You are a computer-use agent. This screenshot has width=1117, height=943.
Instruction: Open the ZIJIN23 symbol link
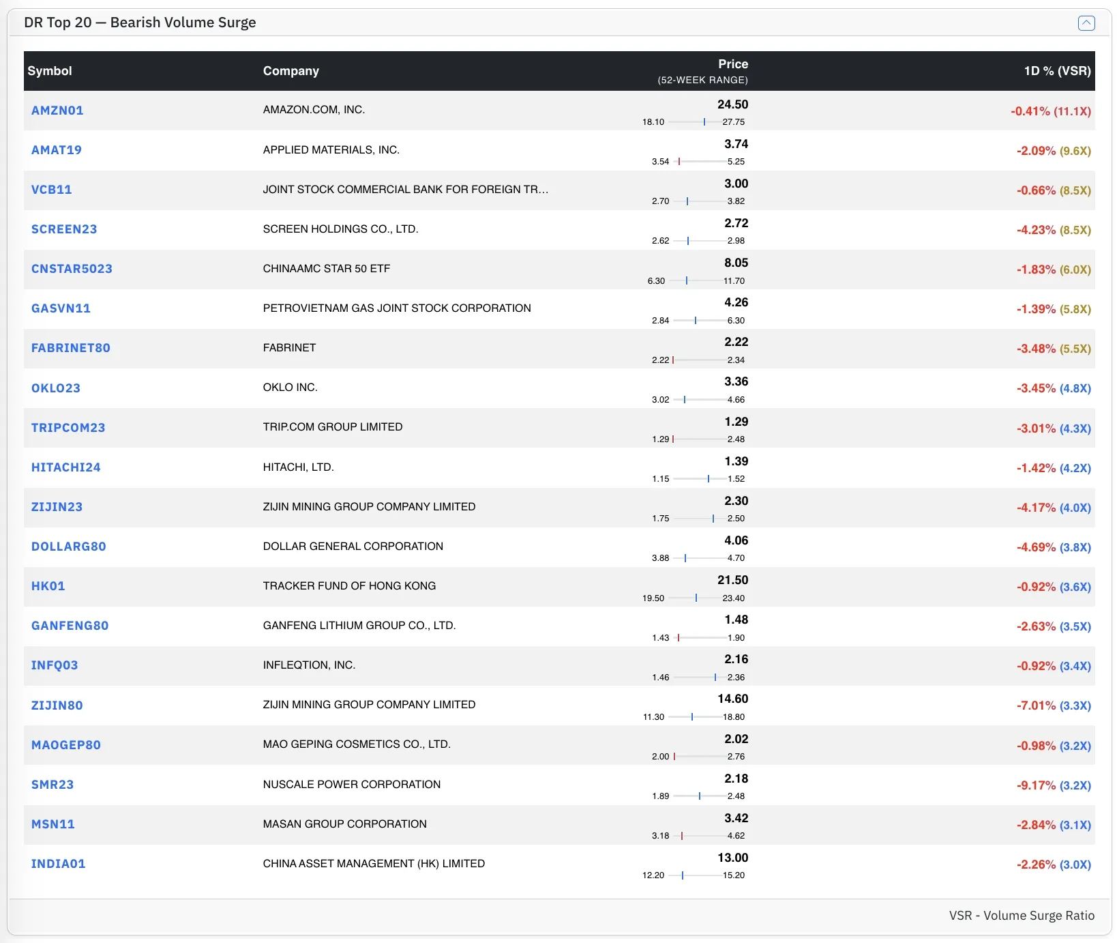point(57,507)
